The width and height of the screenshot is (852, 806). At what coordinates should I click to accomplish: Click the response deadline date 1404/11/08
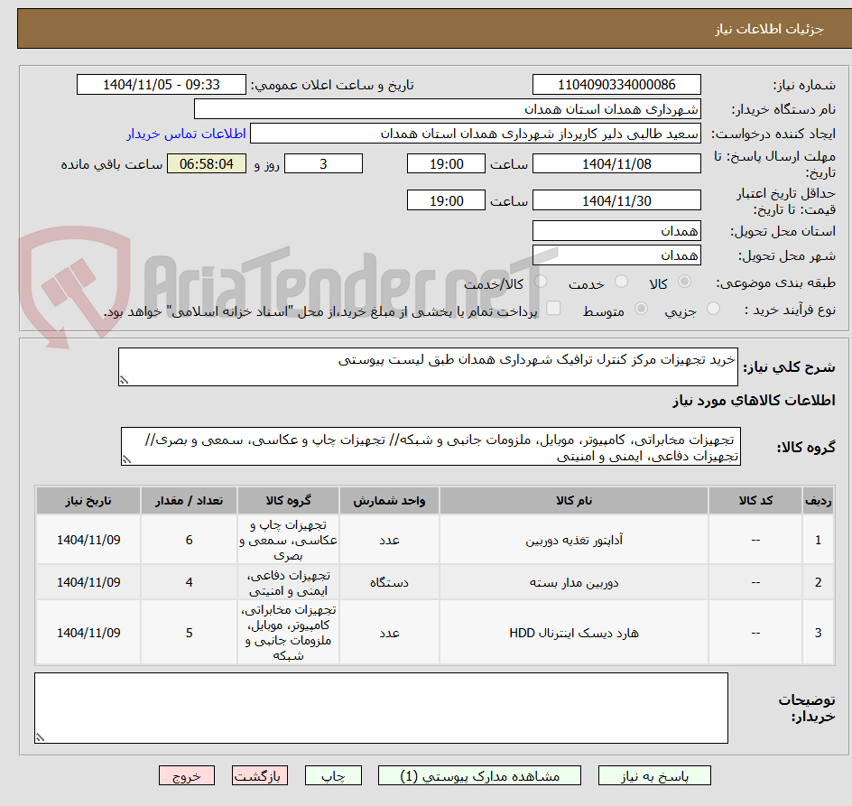[616, 163]
